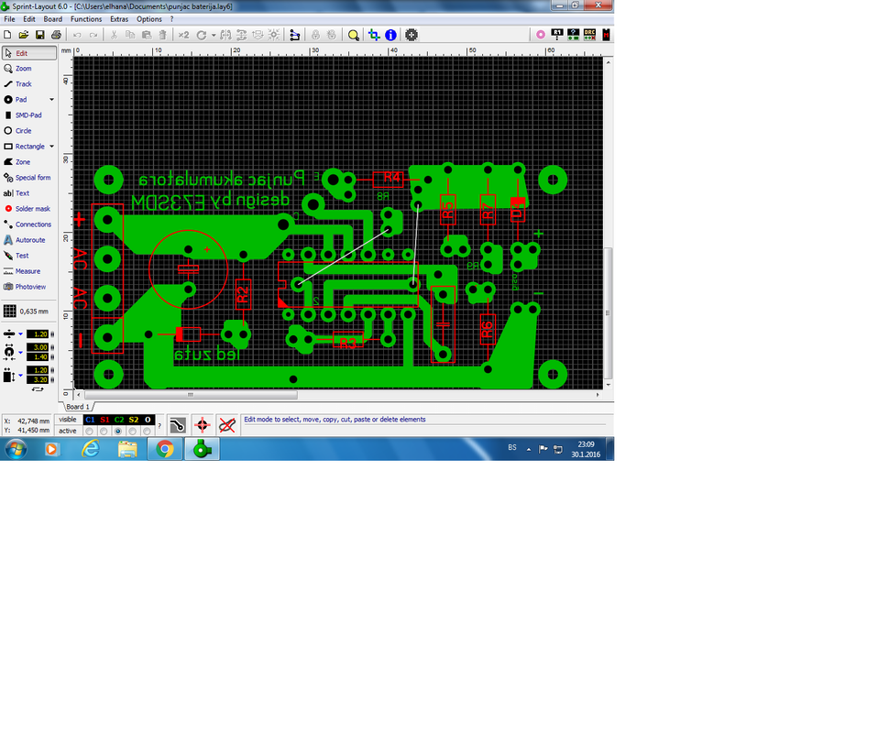Toggle visibility of layer C2
Screen dimensions: 889x733
pyautogui.click(x=118, y=420)
